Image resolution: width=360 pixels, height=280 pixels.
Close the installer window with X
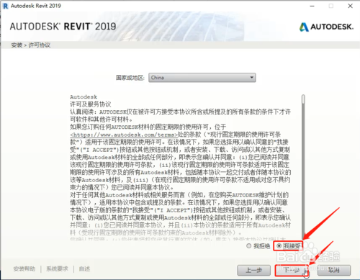tap(350, 6)
